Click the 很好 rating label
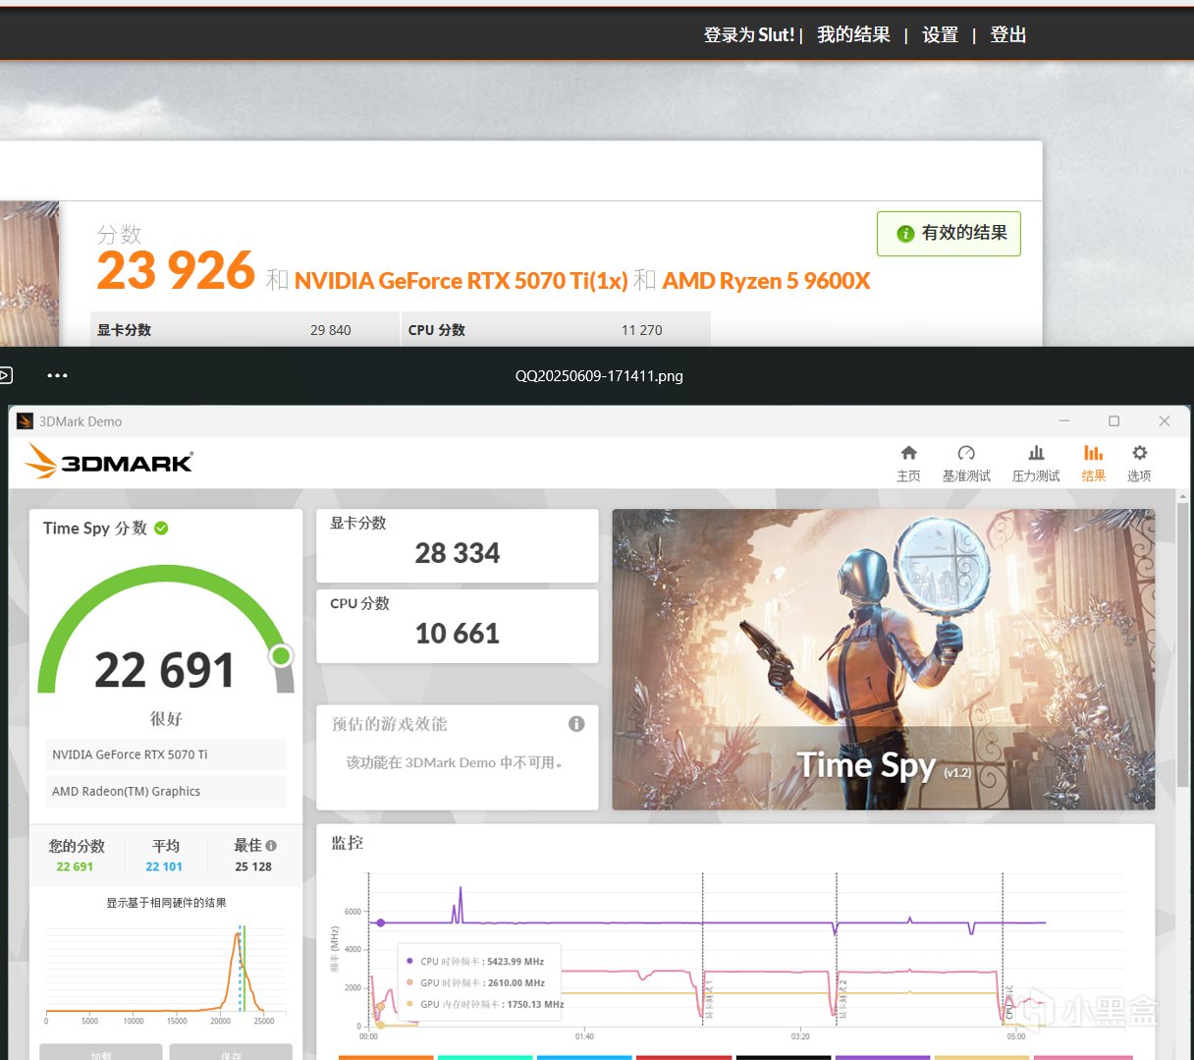Screen dimensions: 1194x1060 [x=166, y=719]
